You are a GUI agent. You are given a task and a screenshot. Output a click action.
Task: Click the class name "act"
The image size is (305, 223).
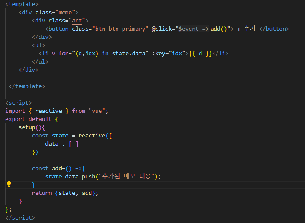point(77,21)
